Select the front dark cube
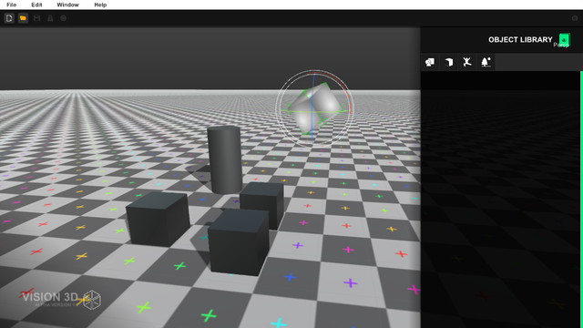Viewport: 583px width, 328px height. pyautogui.click(x=239, y=241)
